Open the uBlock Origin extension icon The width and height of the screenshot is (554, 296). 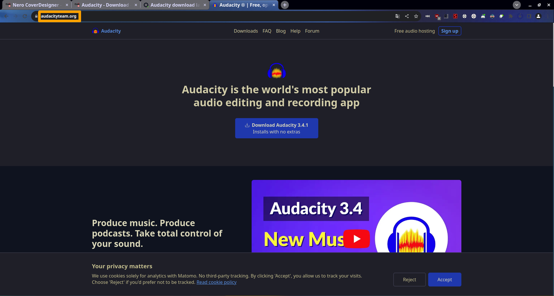pyautogui.click(x=437, y=16)
